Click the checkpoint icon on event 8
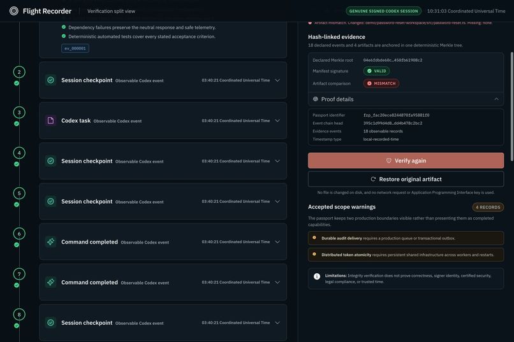Image resolution: width=514 pixels, height=342 pixels. click(x=50, y=322)
